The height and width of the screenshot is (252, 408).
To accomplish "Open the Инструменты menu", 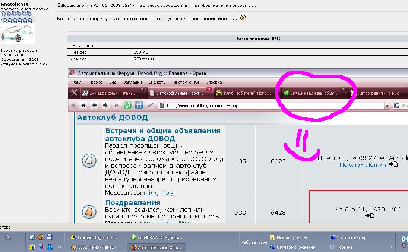I will tap(186, 82).
